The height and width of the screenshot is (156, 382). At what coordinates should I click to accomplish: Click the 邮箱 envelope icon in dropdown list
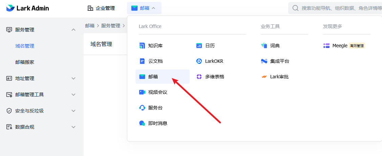(142, 77)
